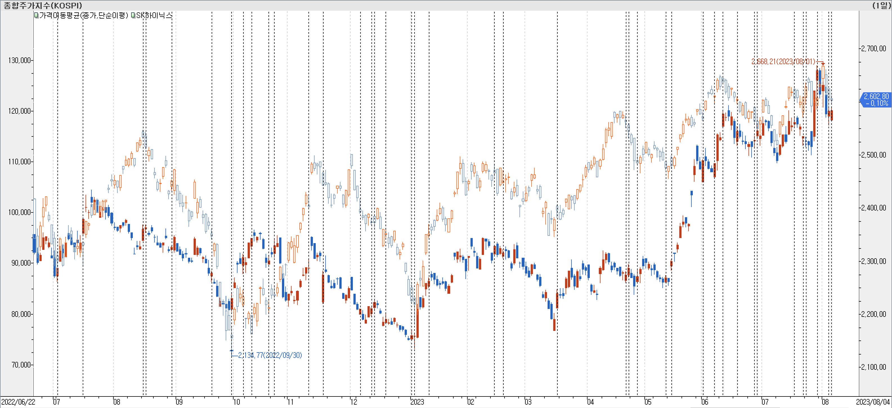Click the green legend marker beside SK하이닉스
This screenshot has width=892, height=408.
coord(133,15)
